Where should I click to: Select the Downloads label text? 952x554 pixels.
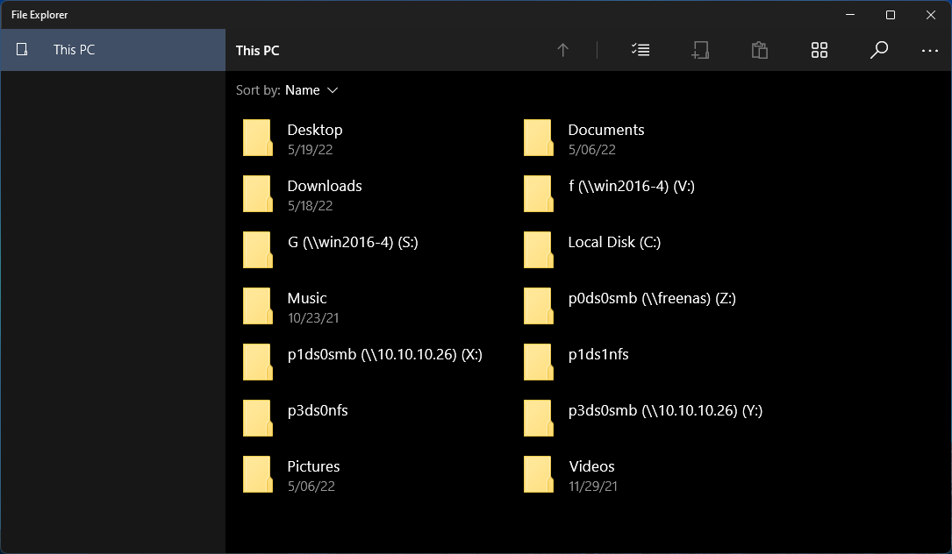click(x=325, y=186)
